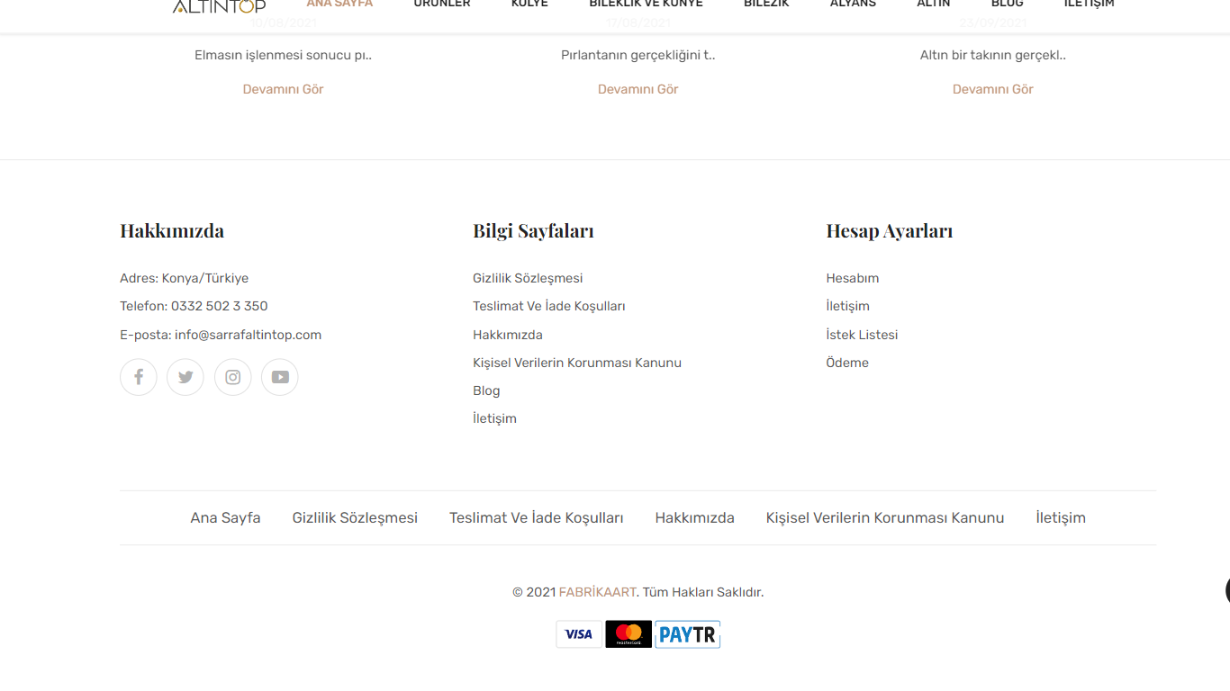Click 'Devamını Gör' under the Pırlantanın article
The height and width of the screenshot is (691, 1230).
[x=638, y=89]
